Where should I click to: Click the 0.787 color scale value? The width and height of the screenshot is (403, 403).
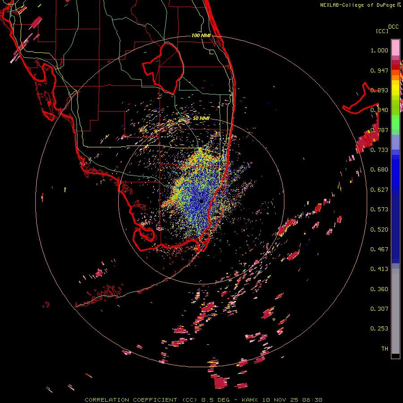tap(379, 130)
